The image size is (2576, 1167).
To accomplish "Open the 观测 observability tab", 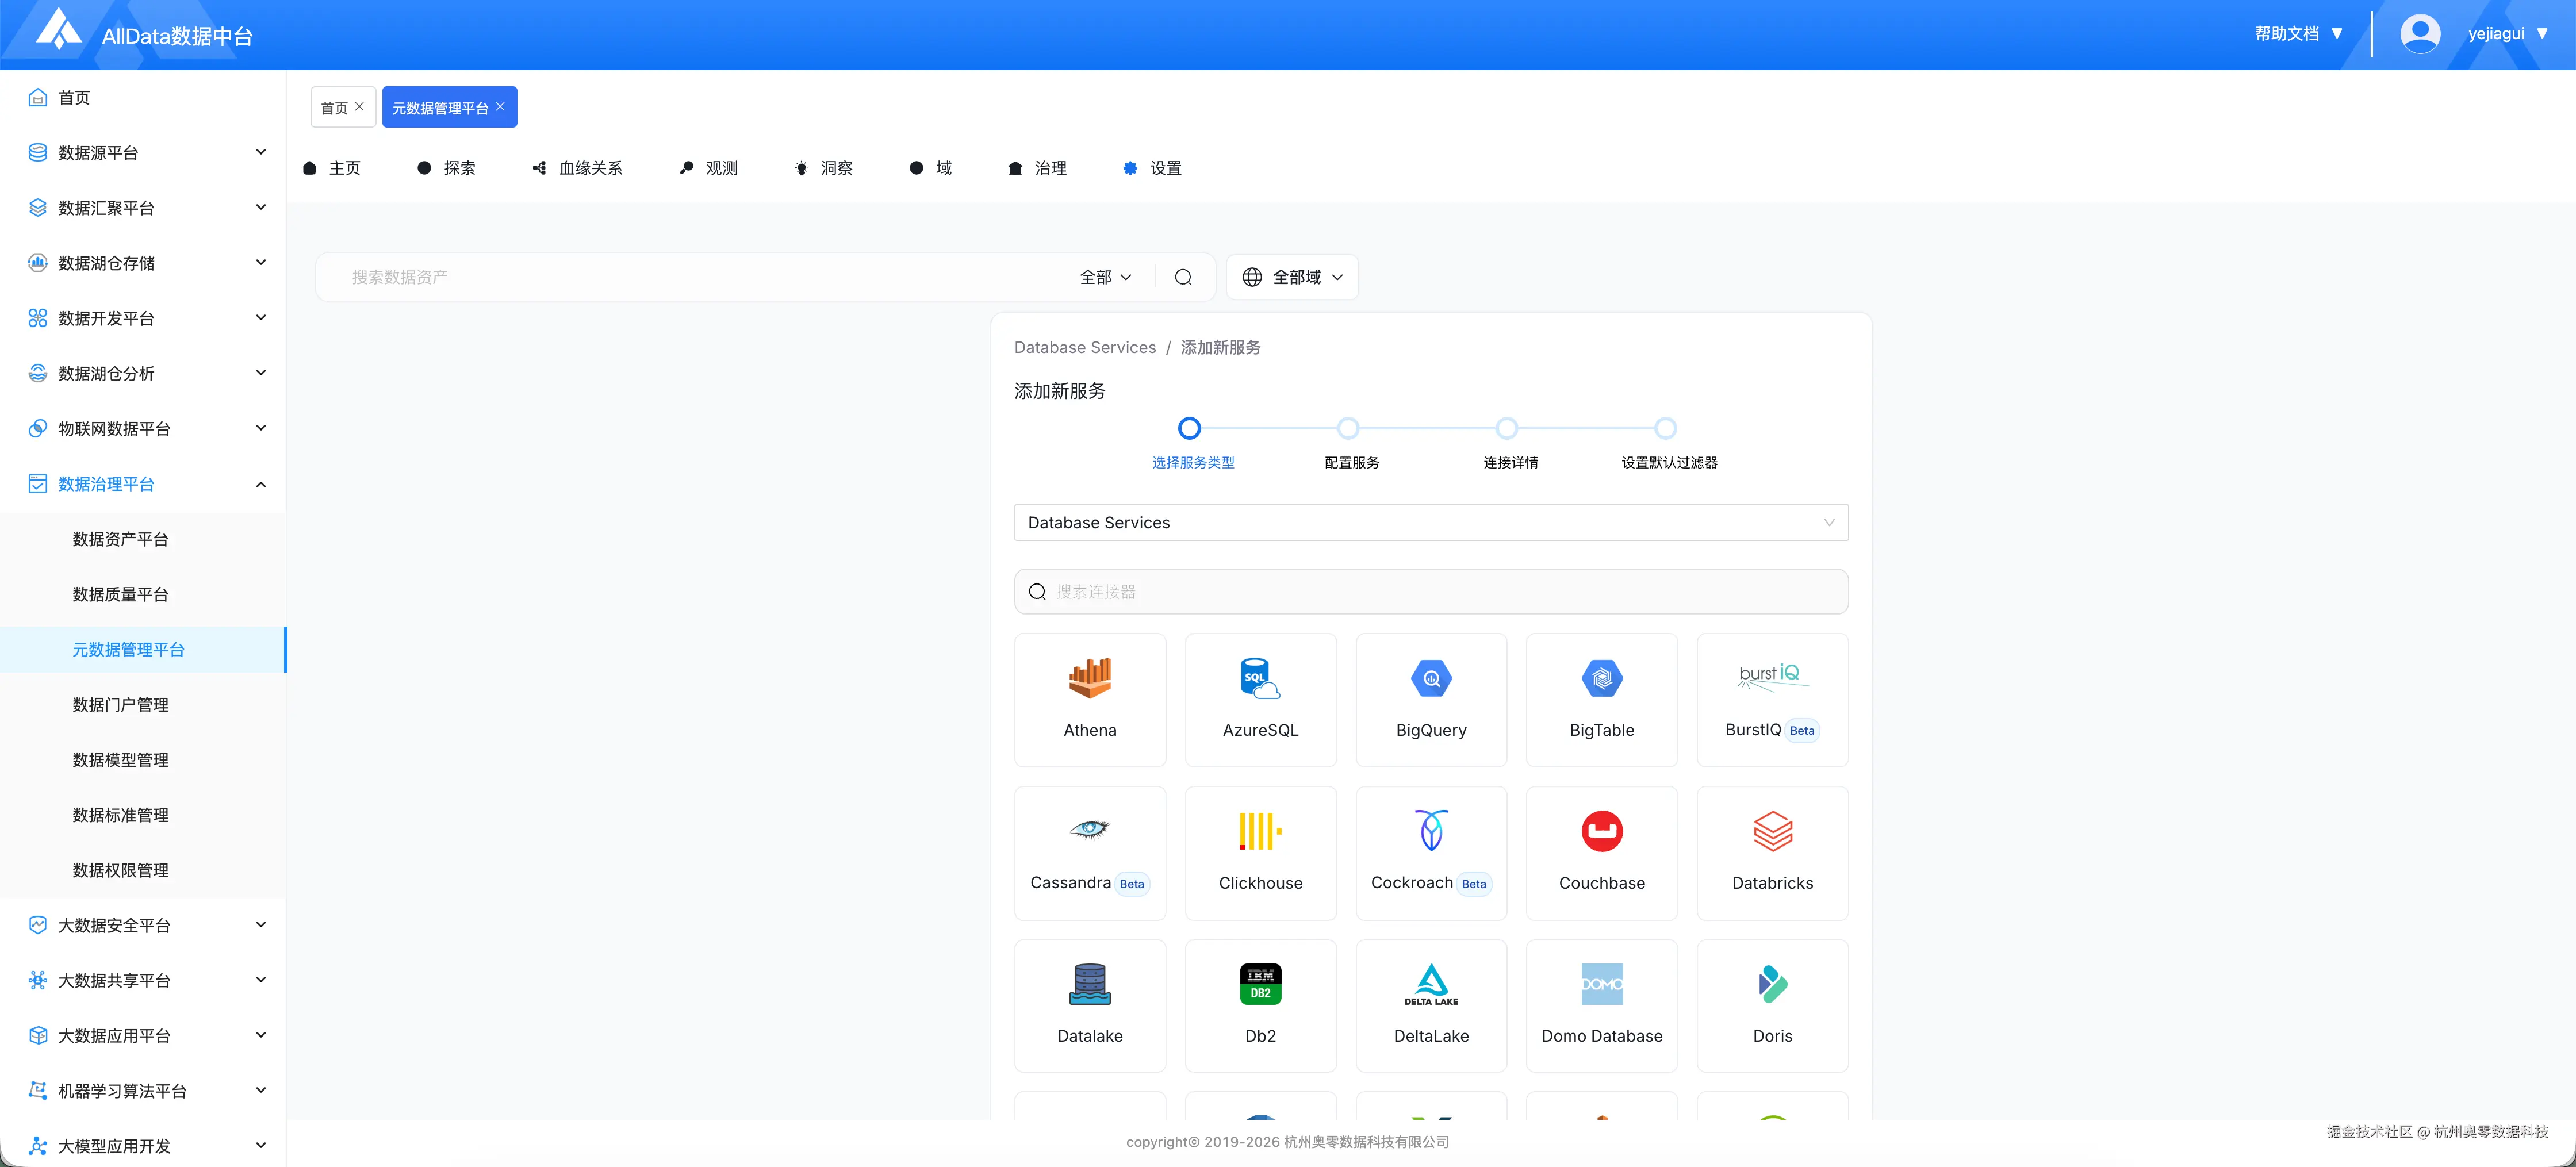I will (709, 168).
